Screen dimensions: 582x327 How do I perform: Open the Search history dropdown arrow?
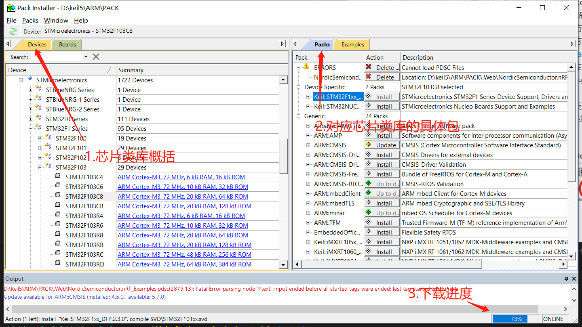point(86,57)
